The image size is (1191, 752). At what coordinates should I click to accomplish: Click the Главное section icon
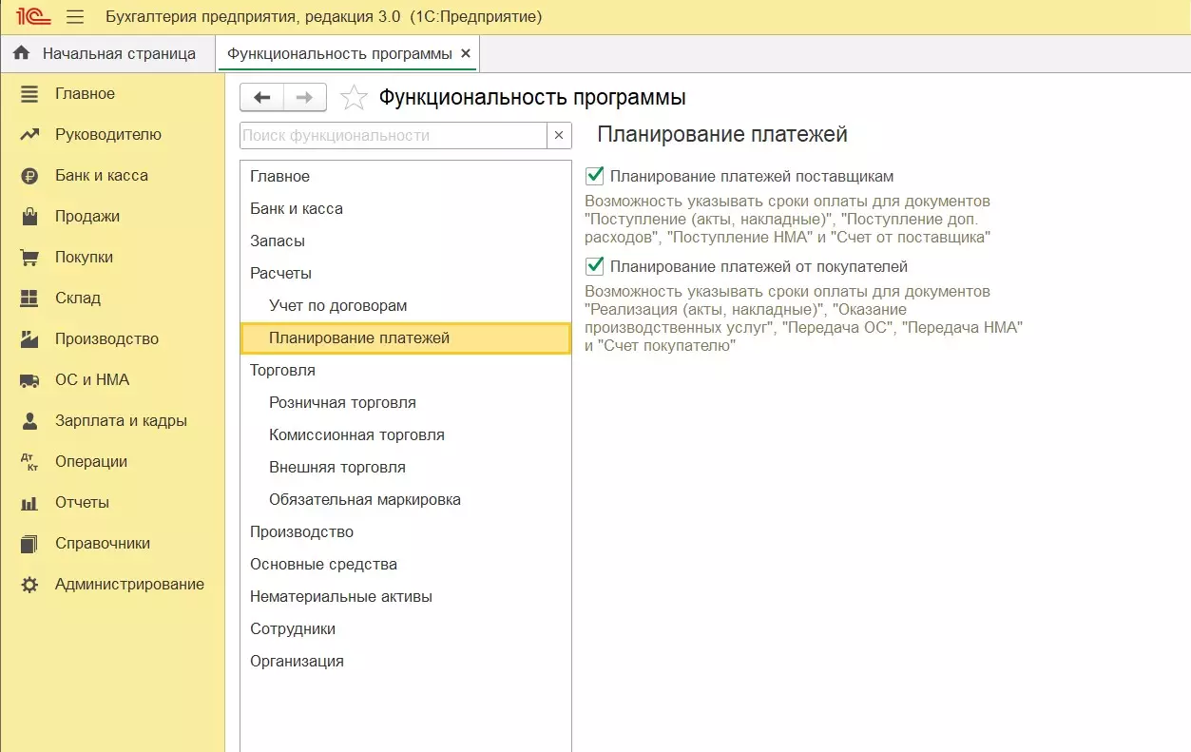pos(29,93)
